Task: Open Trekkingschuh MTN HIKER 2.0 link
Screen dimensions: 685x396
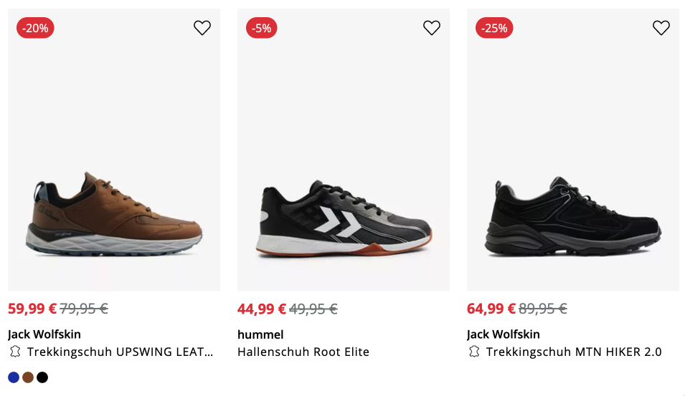Action: coord(574,352)
